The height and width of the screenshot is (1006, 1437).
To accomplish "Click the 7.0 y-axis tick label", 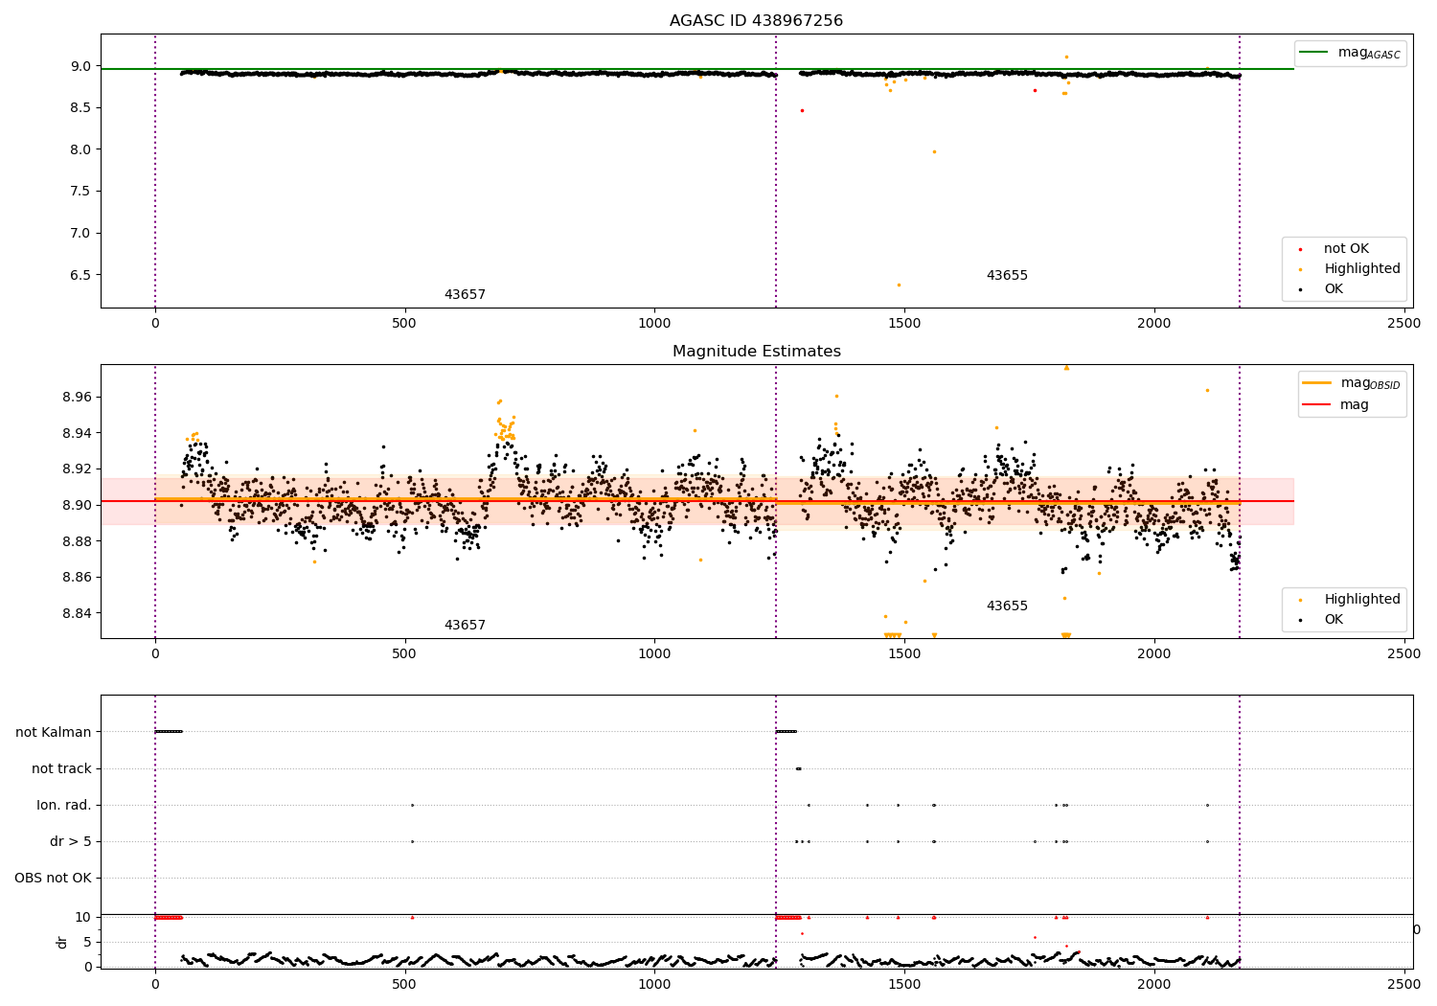I will click(81, 233).
